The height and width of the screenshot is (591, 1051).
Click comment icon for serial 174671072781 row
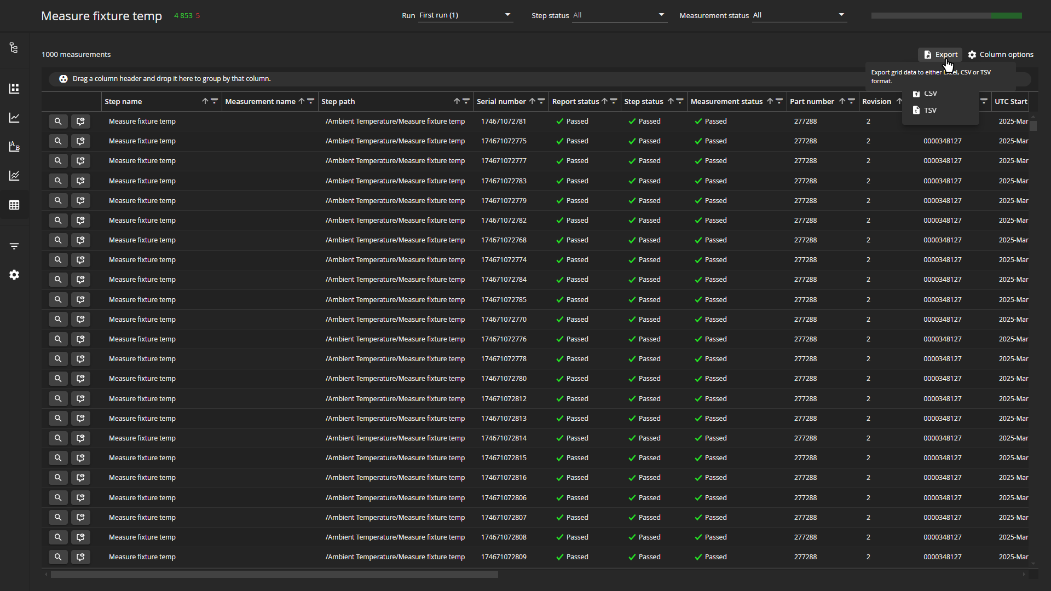point(80,121)
